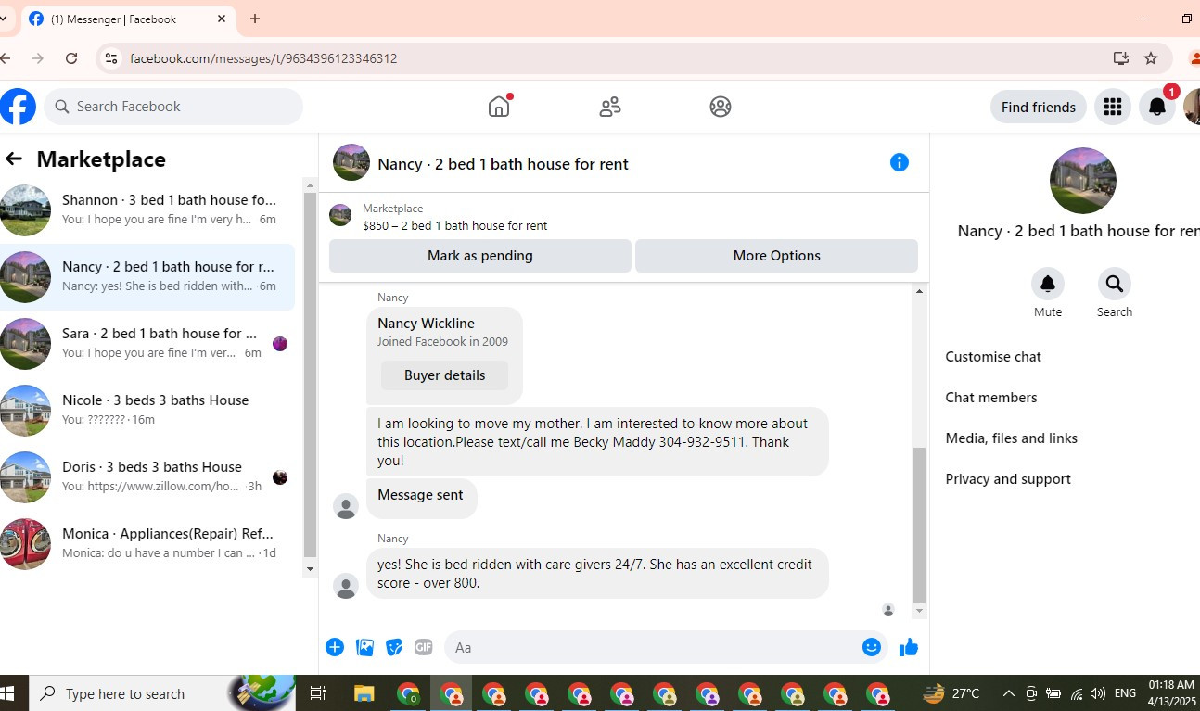Open Doris 3 beds 3 baths conversation

147,477
